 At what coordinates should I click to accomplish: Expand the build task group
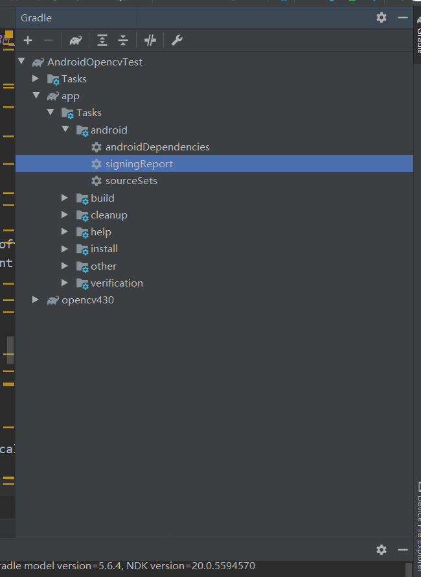[65, 197]
